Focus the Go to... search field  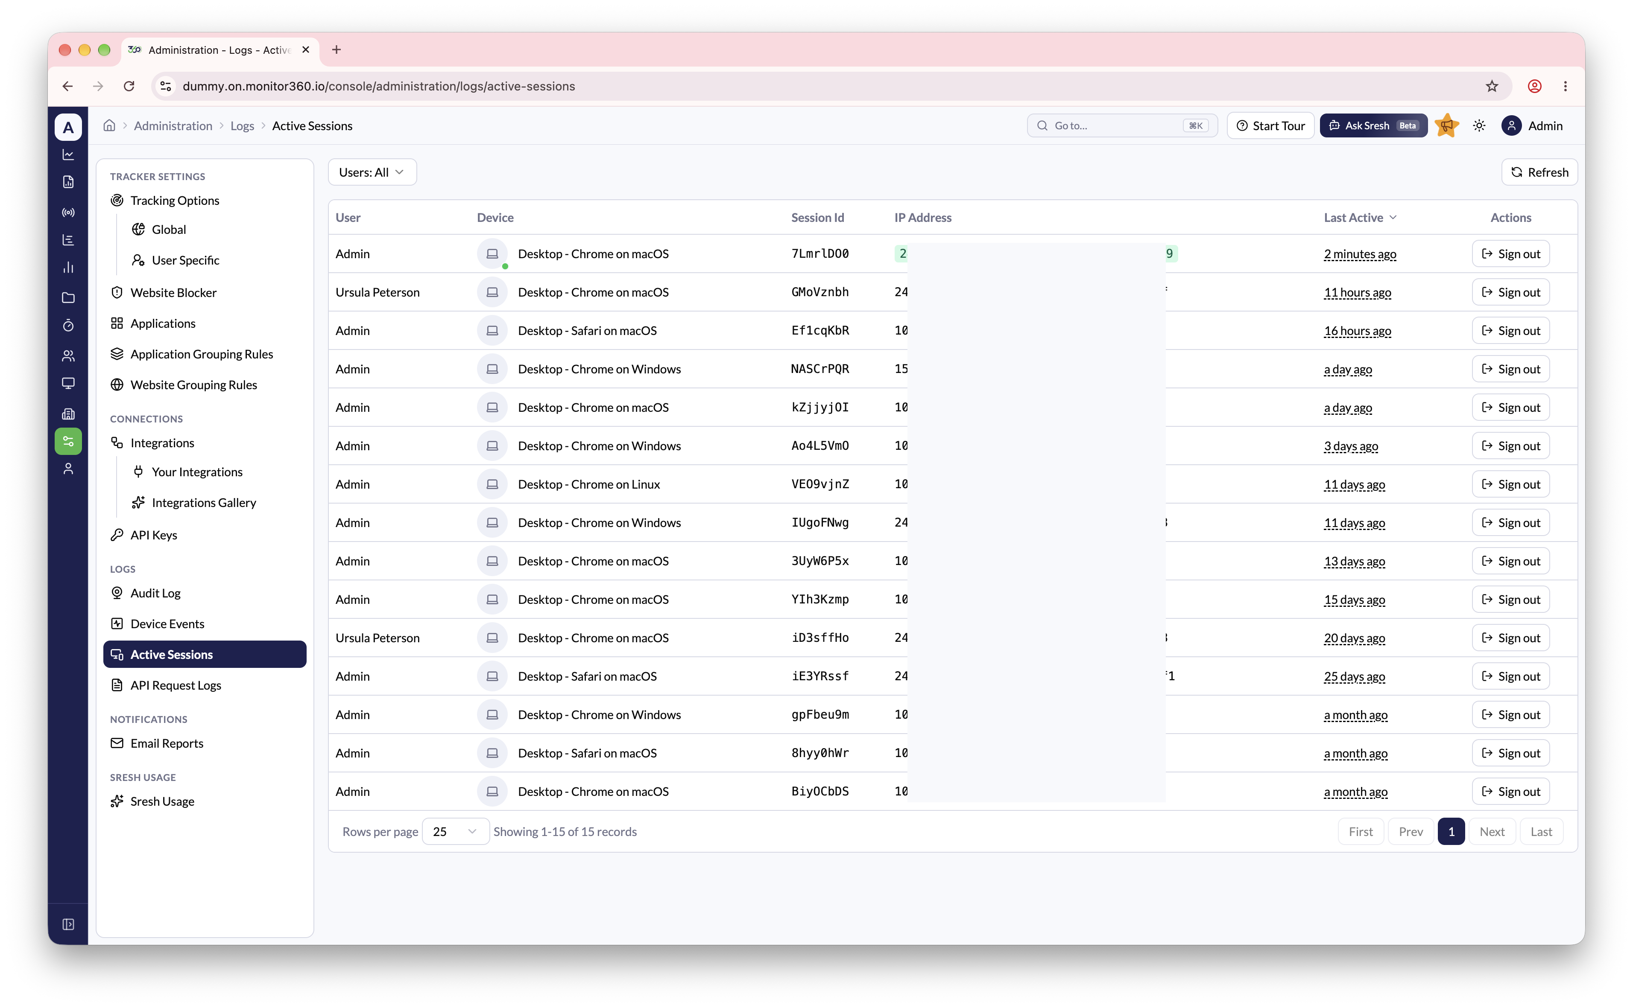point(1122,125)
